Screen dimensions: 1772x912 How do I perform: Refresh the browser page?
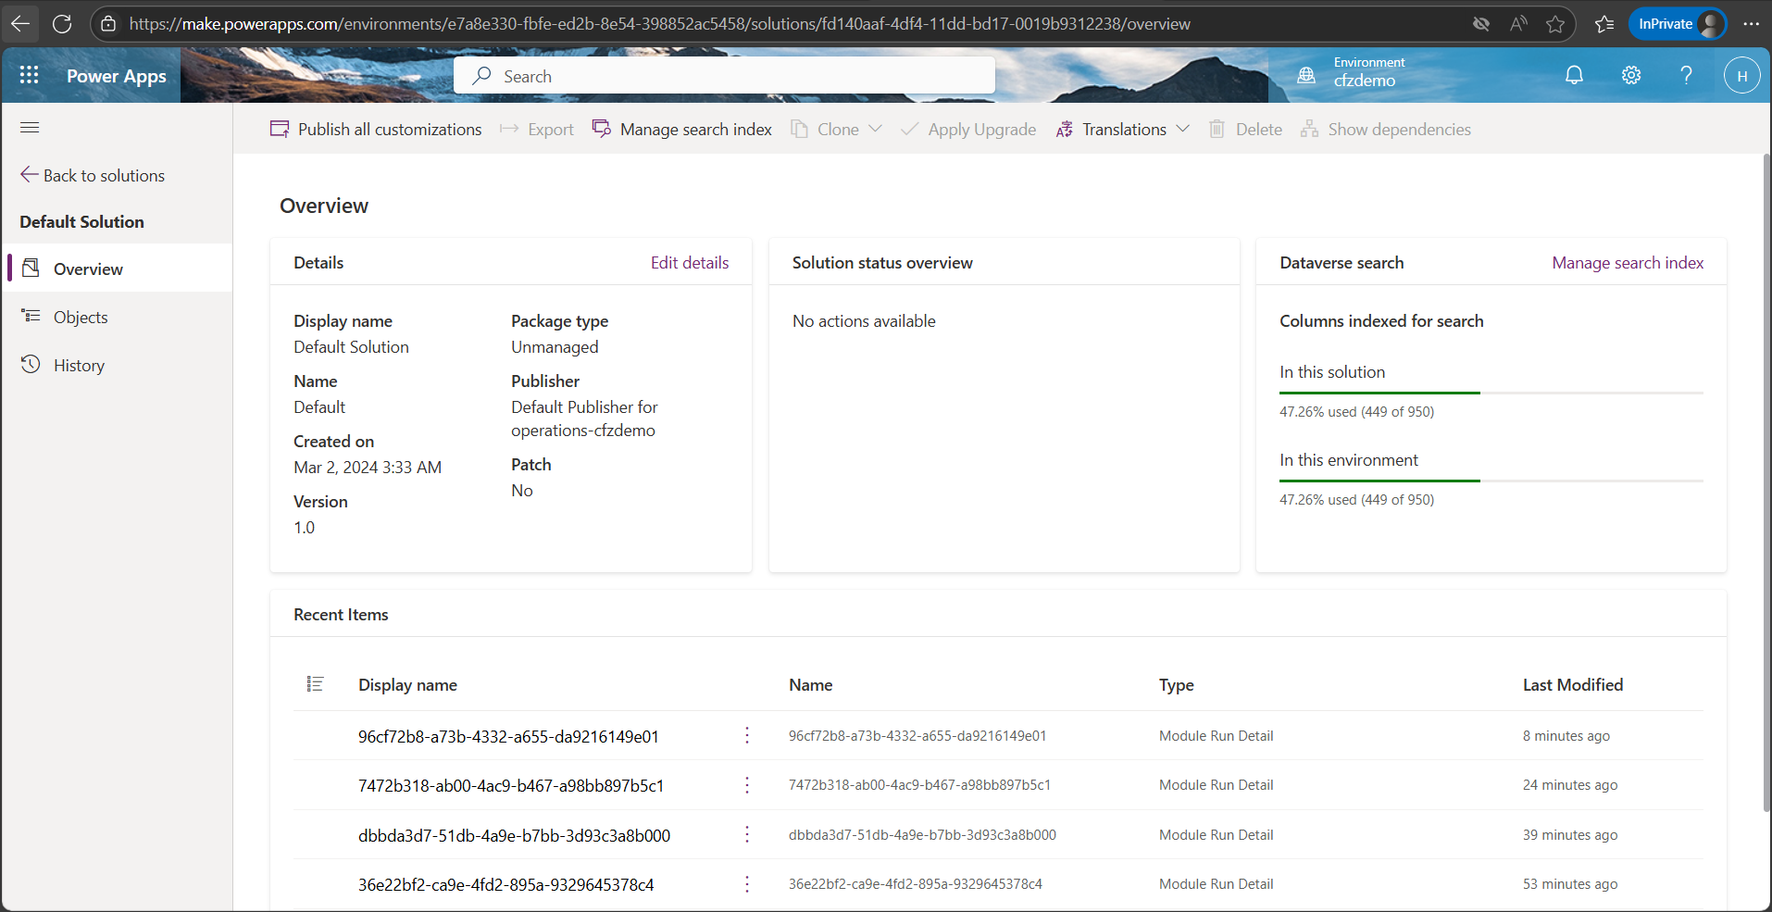62,24
